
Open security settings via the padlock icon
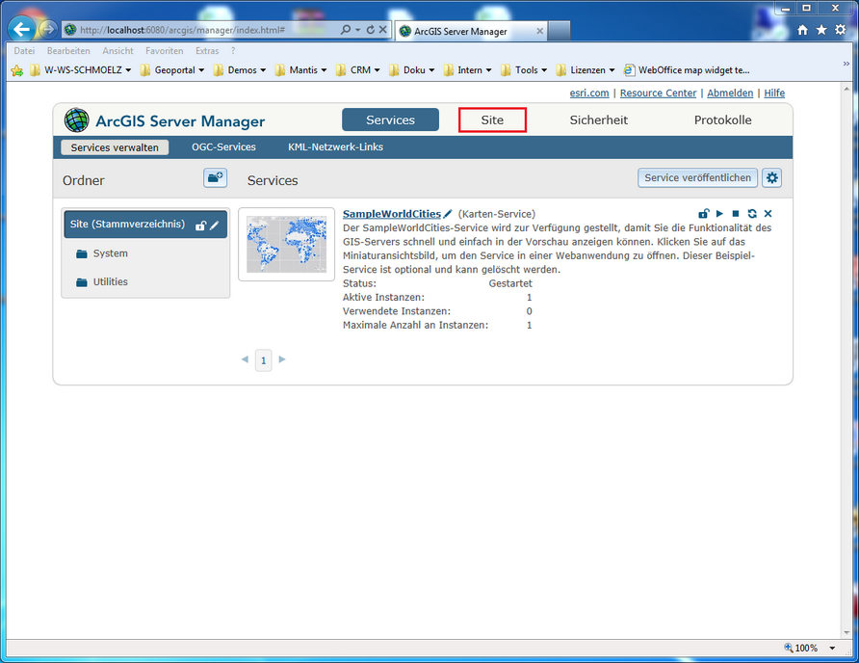704,213
